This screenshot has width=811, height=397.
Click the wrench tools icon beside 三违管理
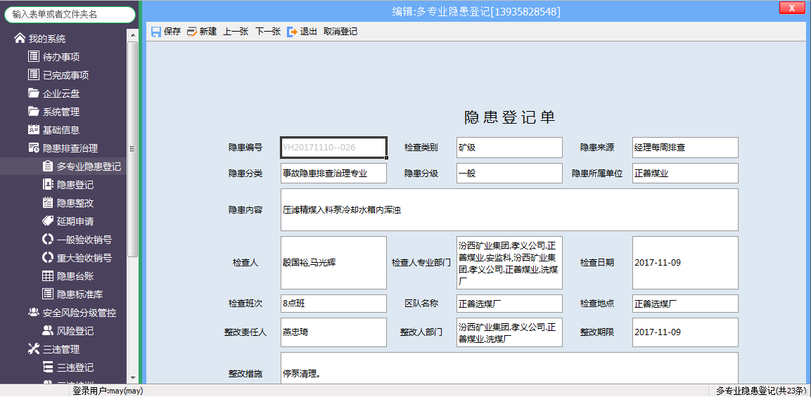pyautogui.click(x=34, y=349)
